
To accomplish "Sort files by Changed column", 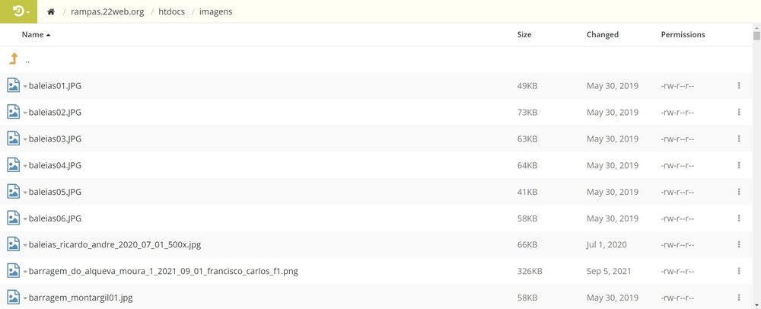I will [602, 34].
